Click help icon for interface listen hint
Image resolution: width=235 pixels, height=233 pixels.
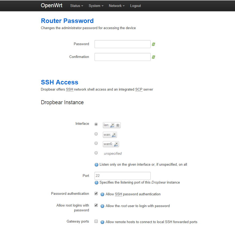point(97,165)
